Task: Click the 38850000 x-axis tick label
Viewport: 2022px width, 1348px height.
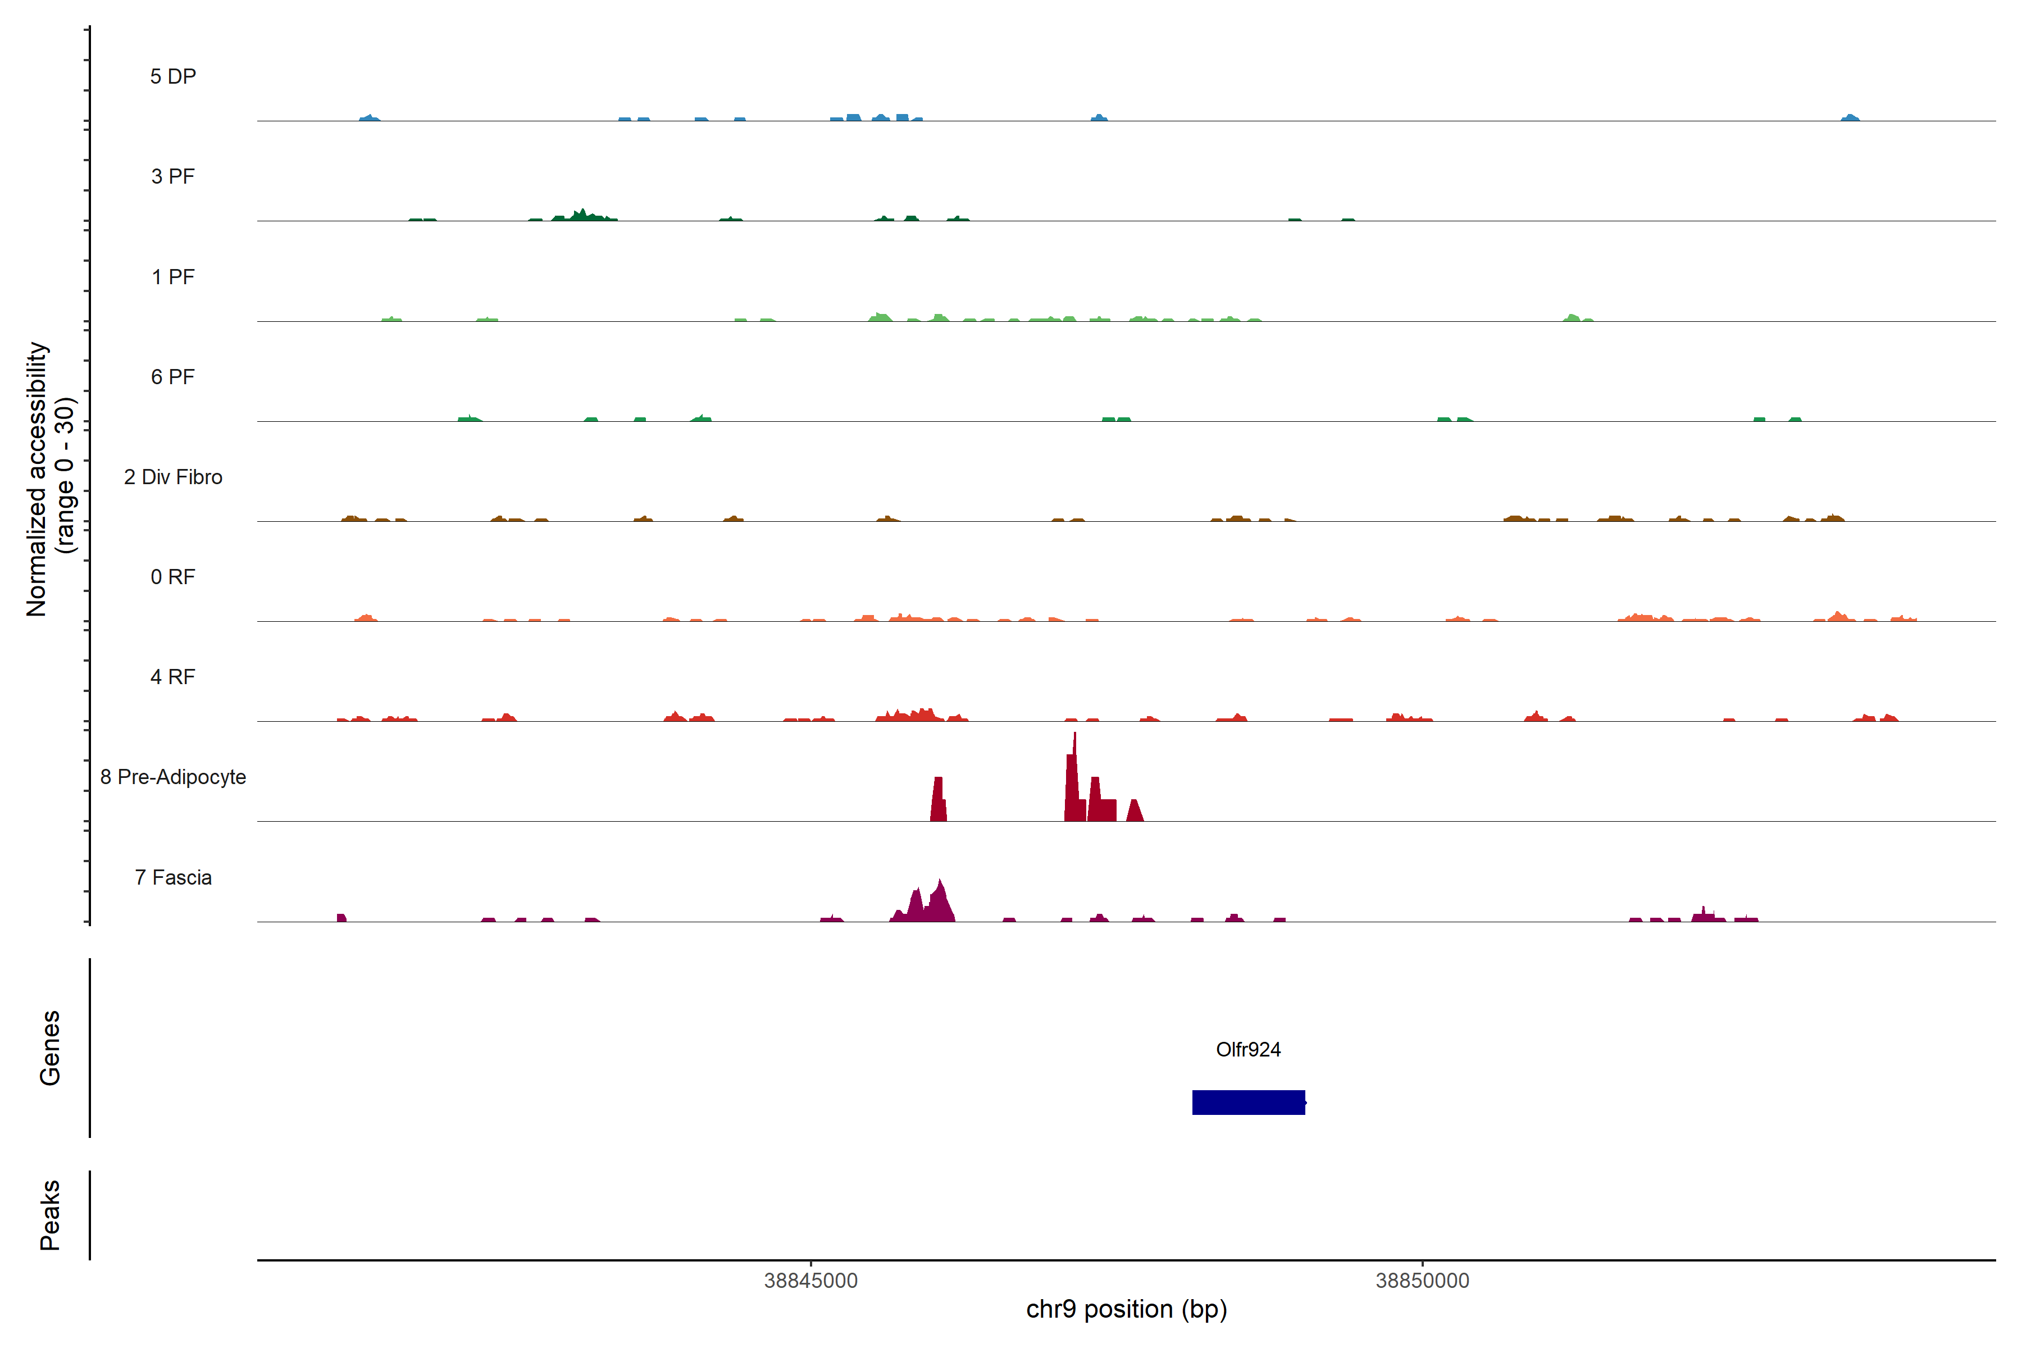Action: point(1422,1281)
